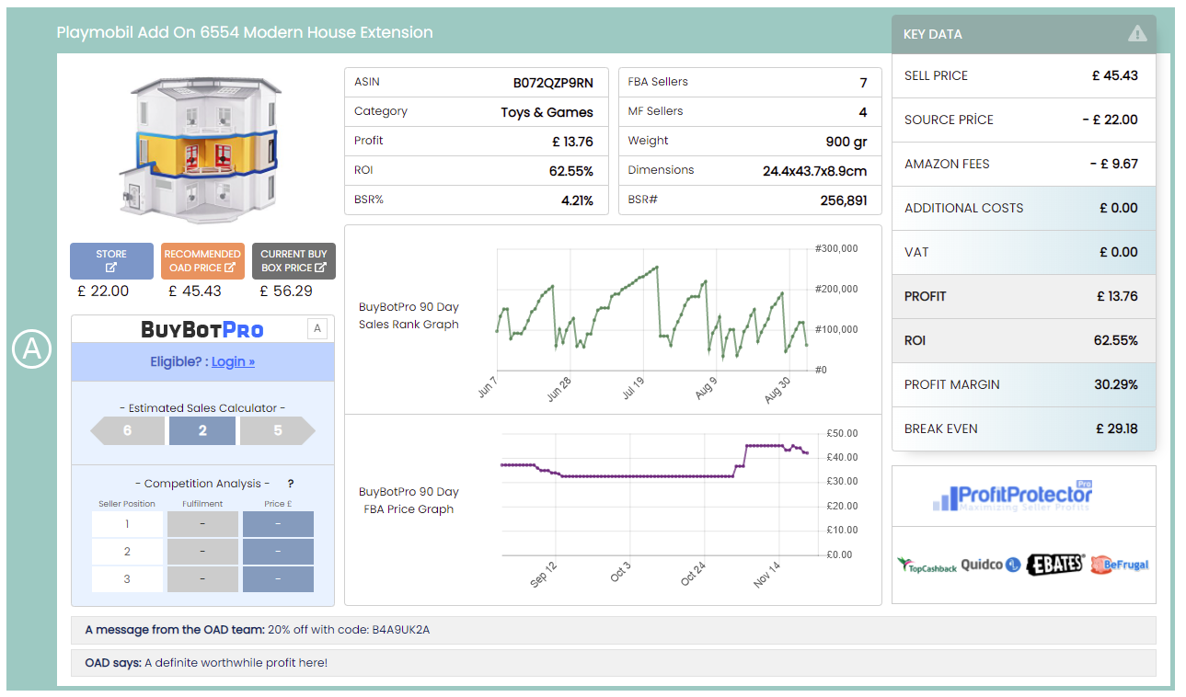Click the ASIN value B072QZP9RN

tap(553, 83)
